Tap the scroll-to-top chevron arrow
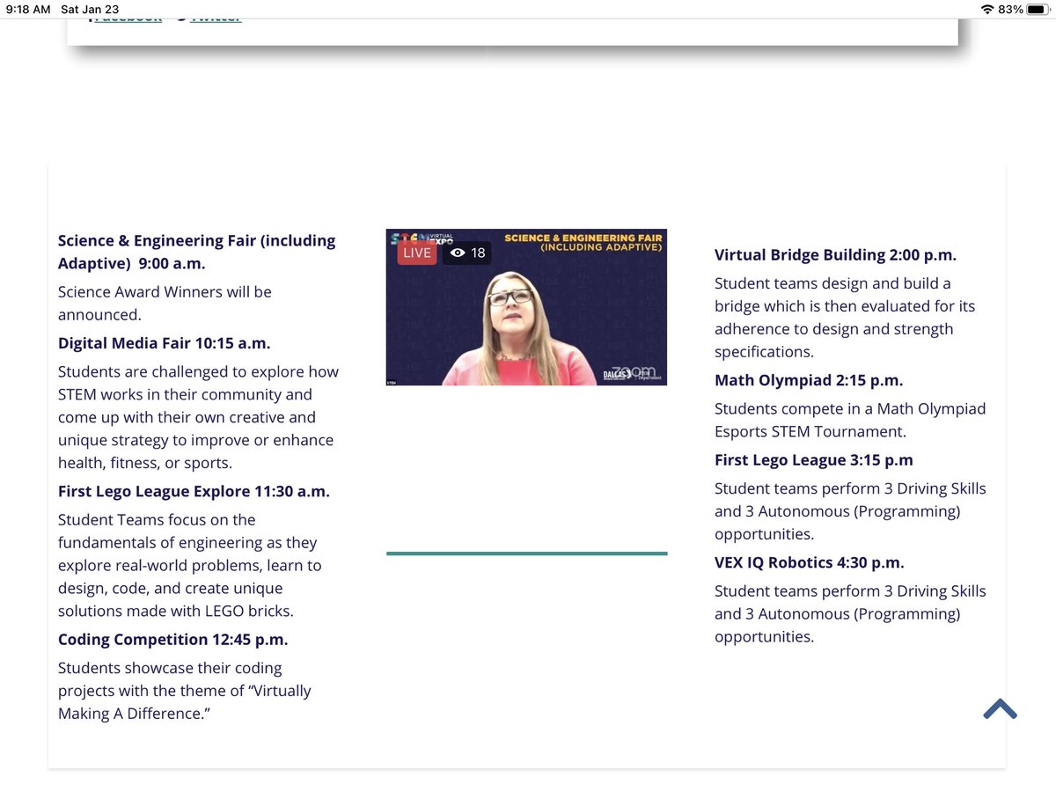Viewport: 1056px width, 792px height. [x=1001, y=709]
